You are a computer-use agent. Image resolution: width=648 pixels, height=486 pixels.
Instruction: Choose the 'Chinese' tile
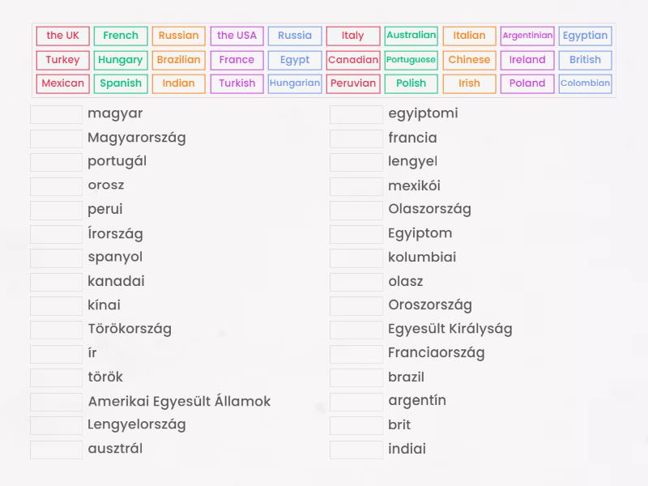click(468, 59)
